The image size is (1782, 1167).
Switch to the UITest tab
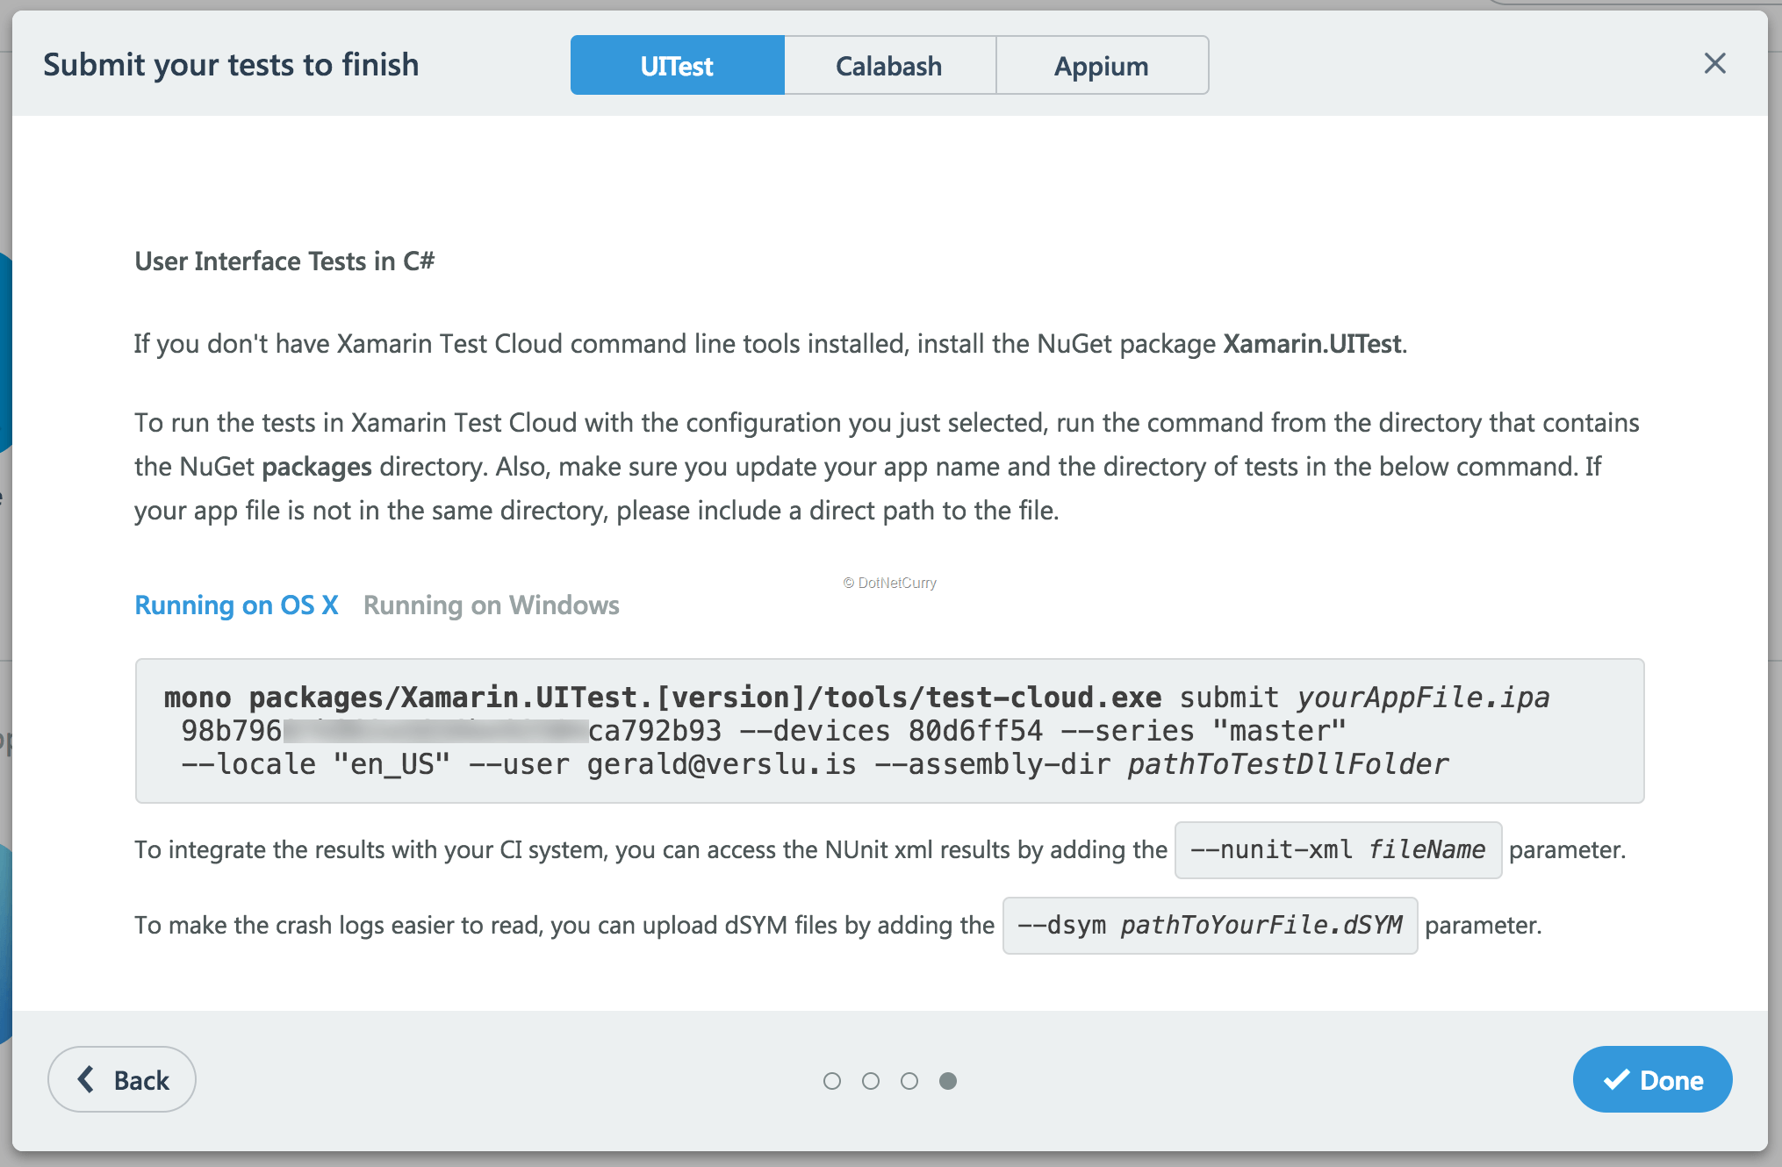tap(677, 65)
